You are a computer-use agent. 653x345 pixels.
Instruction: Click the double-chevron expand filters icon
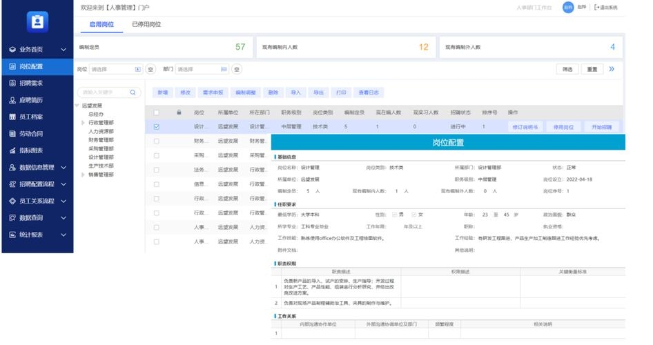tap(612, 69)
